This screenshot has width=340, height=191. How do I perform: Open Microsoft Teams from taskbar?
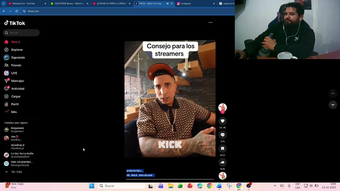point(161,186)
